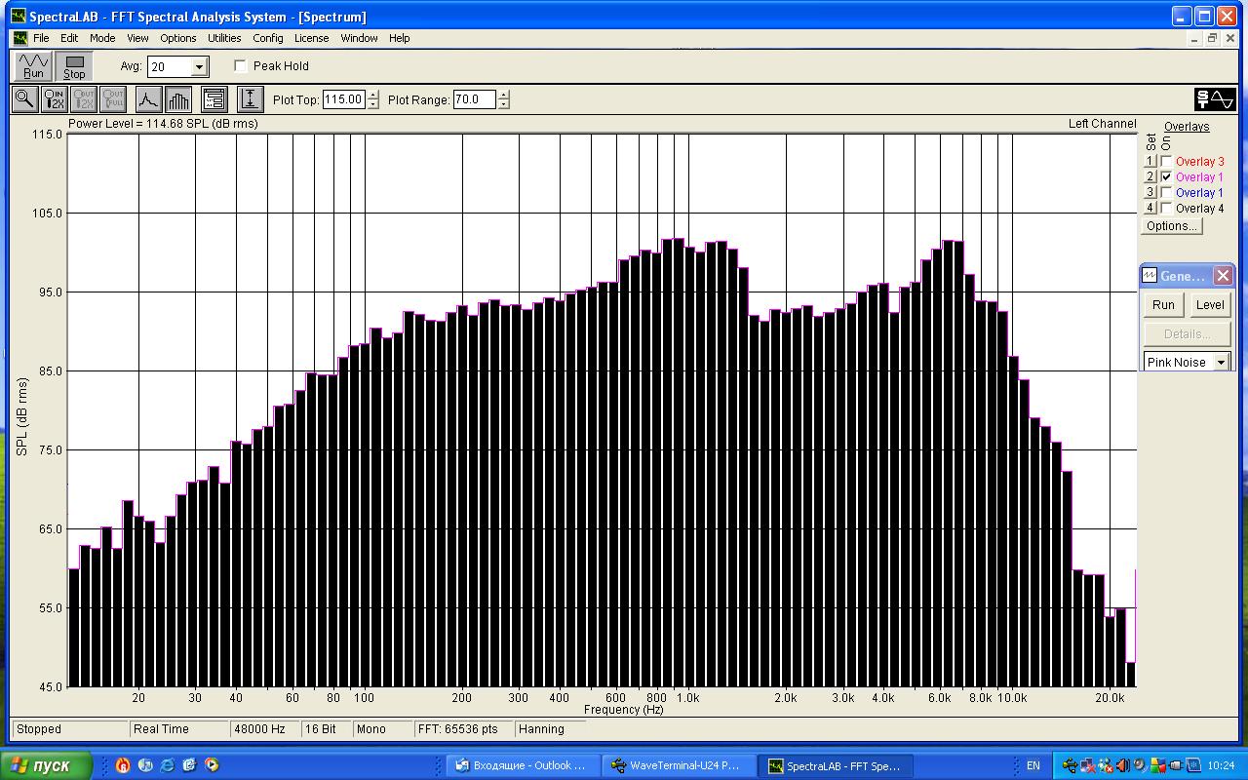Open the Options menu
Viewport: 1248px width, 780px height.
click(178, 38)
